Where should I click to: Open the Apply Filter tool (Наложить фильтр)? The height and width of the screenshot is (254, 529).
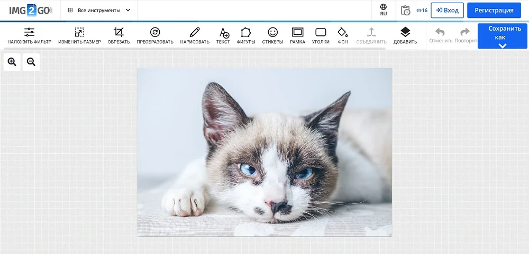coord(30,35)
